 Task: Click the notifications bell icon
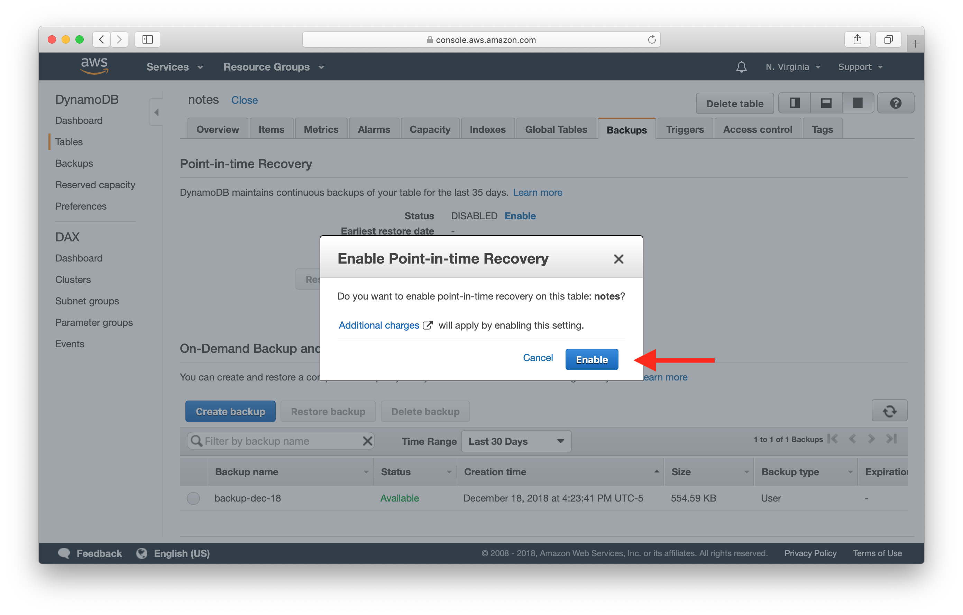741,67
